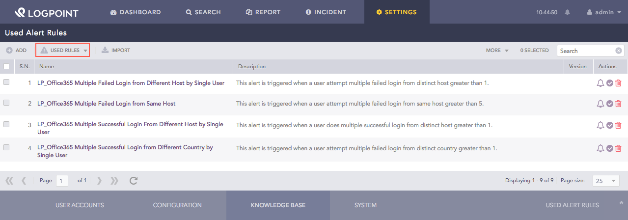Open the Used Rules dropdown
The width and height of the screenshot is (628, 220).
pyautogui.click(x=63, y=50)
